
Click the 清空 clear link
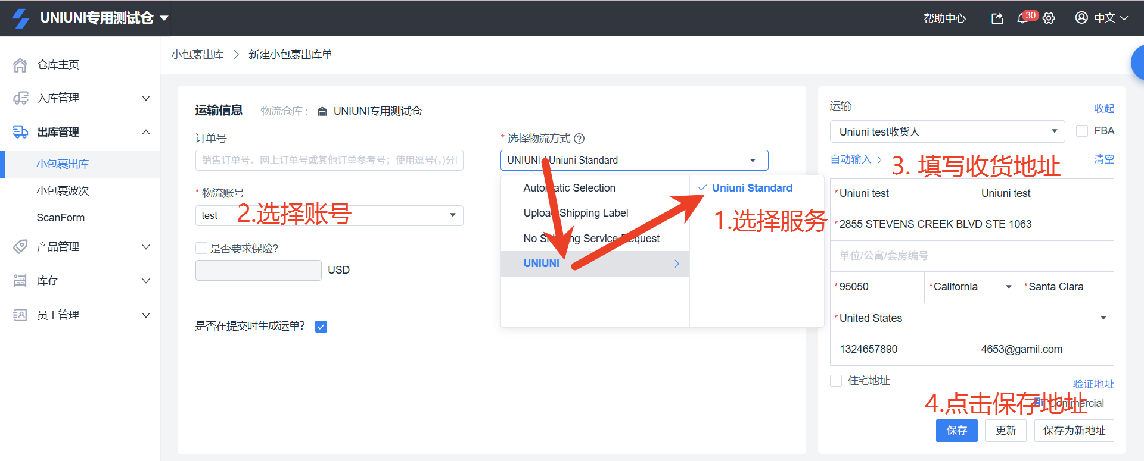(1104, 159)
